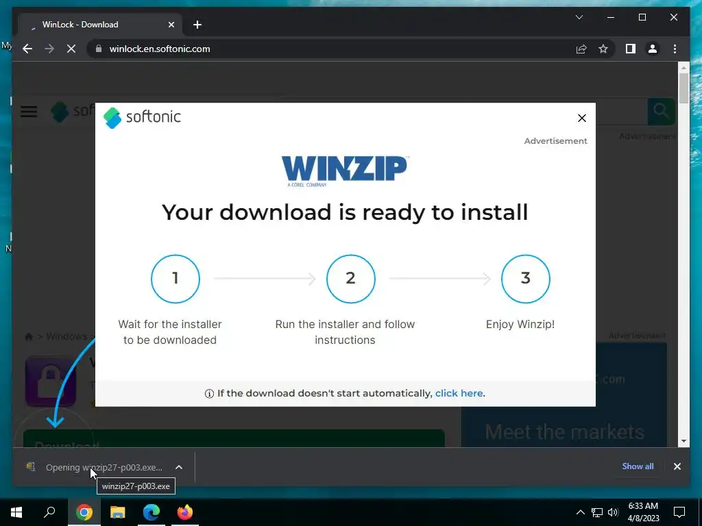Image resolution: width=702 pixels, height=526 pixels.
Task: Click 'Wait for the installer' text
Action: [170, 324]
